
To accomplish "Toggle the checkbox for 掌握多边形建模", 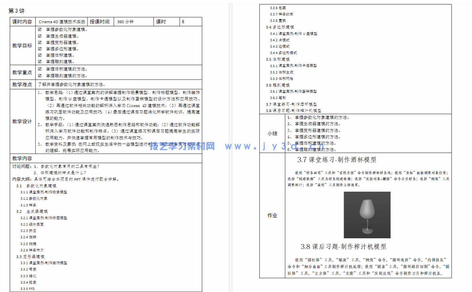I will coord(39,48).
